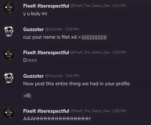Screen dimensions: 151x125
Task: Select FixeIt avatar beside the 'D:<<<' message
Action: tap(9, 54)
